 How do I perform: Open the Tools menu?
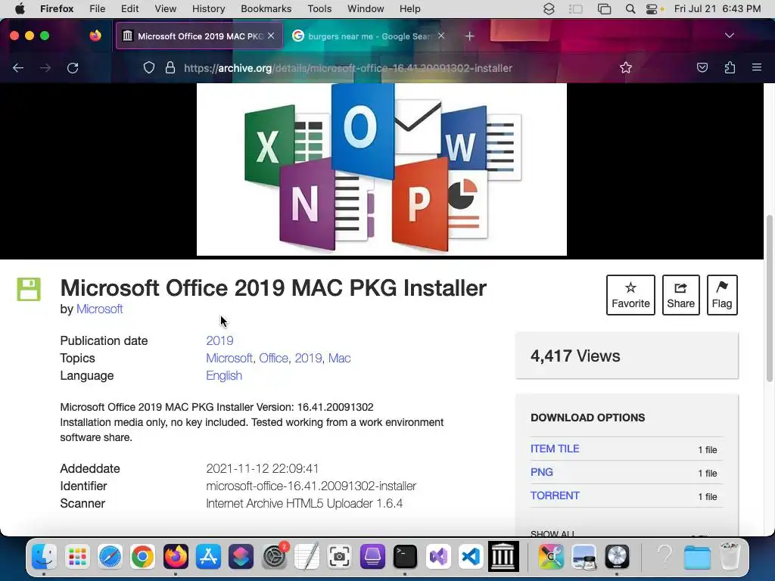point(319,8)
